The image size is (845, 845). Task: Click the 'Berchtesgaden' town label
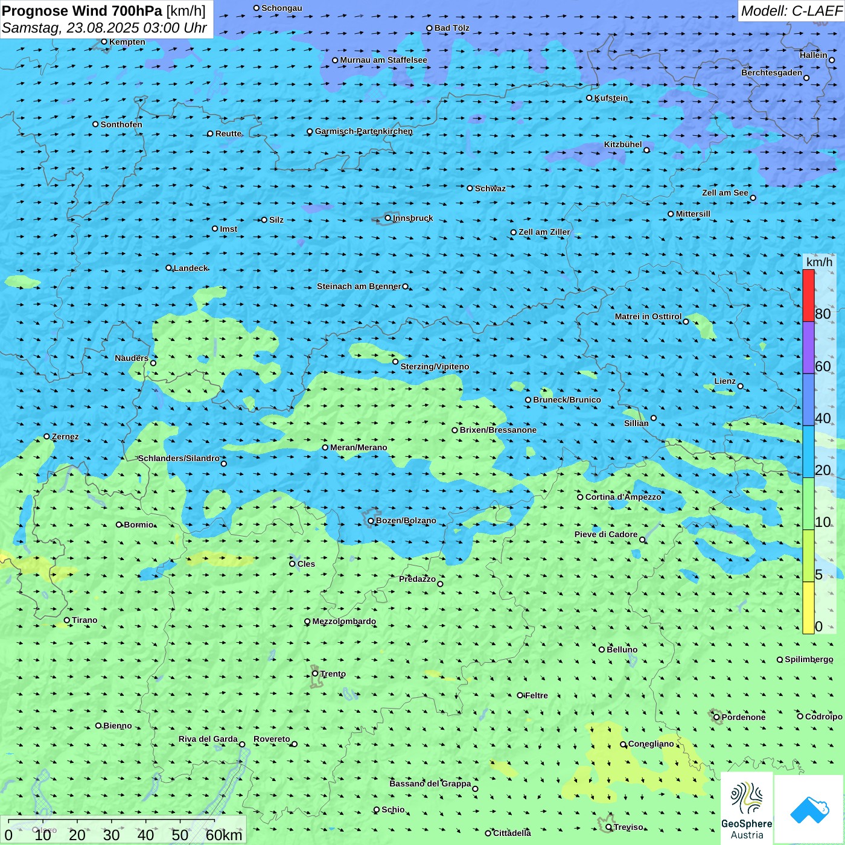(x=771, y=72)
